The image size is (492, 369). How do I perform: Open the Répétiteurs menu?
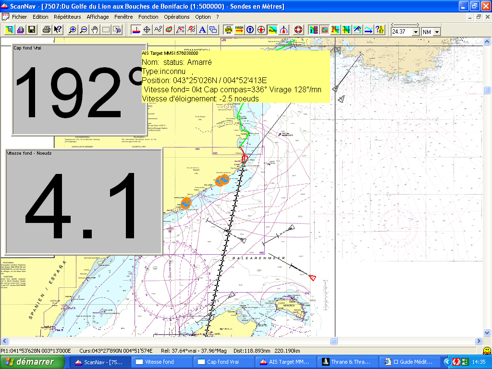67,17
